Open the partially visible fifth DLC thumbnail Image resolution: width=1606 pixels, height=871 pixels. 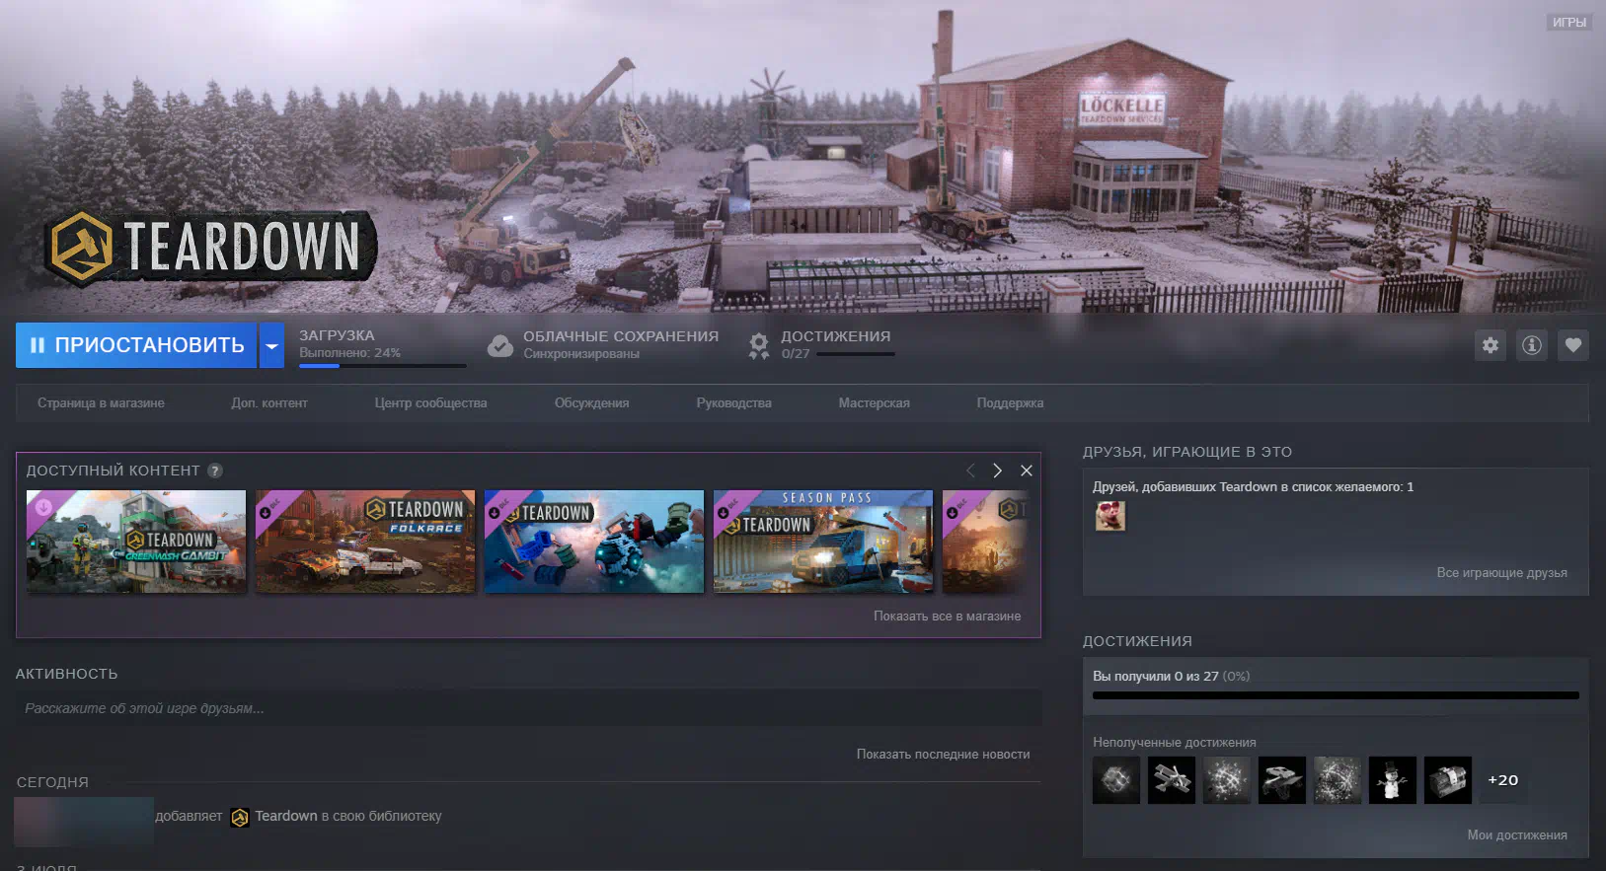click(985, 542)
